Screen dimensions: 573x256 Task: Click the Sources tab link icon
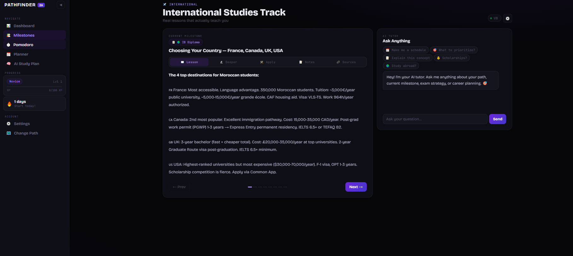(338, 62)
